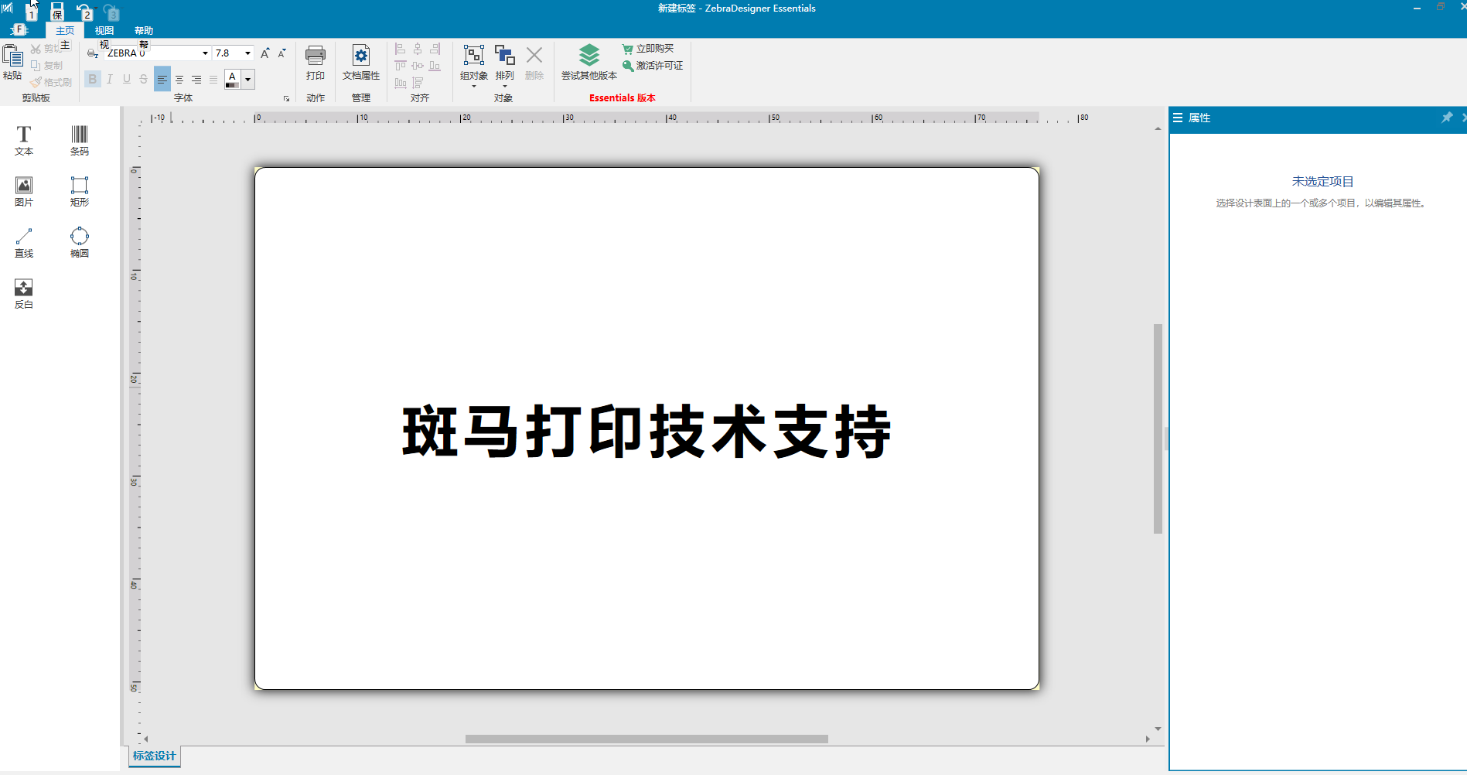Open the font color picker dropdown
The image size is (1467, 775).
(248, 78)
